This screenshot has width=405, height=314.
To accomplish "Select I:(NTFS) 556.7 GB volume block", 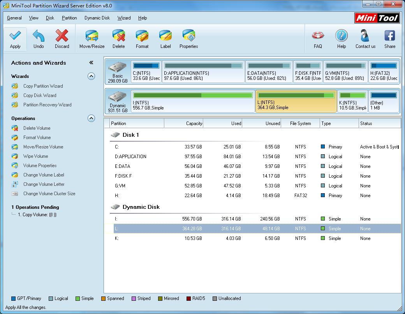I will 193,101.
